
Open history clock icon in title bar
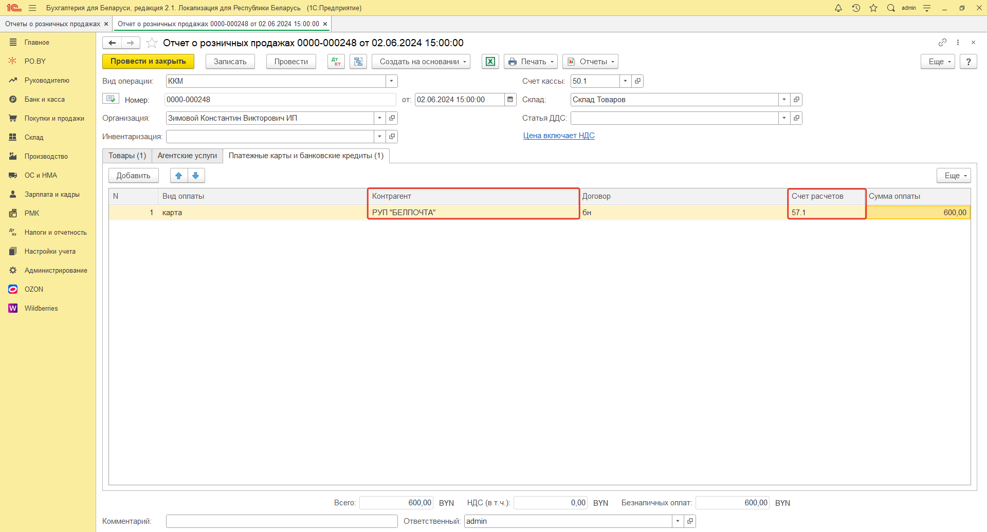[x=856, y=8]
